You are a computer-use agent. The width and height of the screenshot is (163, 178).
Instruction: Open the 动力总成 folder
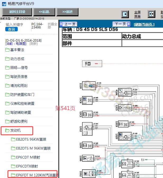coord(17,59)
